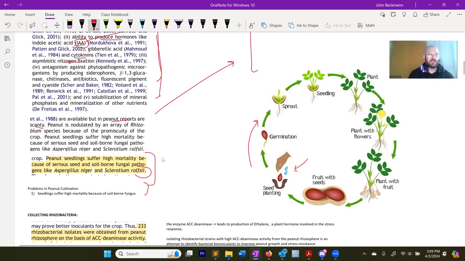Toggle Draw with Touch
The width and height of the screenshot is (465, 261).
pos(251,25)
